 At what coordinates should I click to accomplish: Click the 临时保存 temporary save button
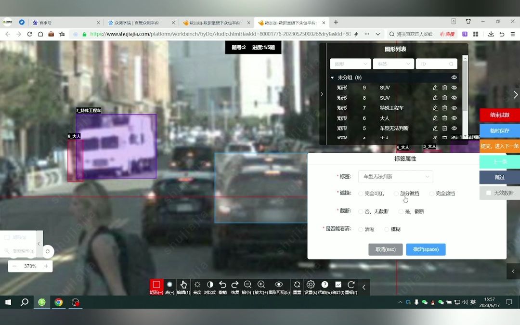coord(499,130)
